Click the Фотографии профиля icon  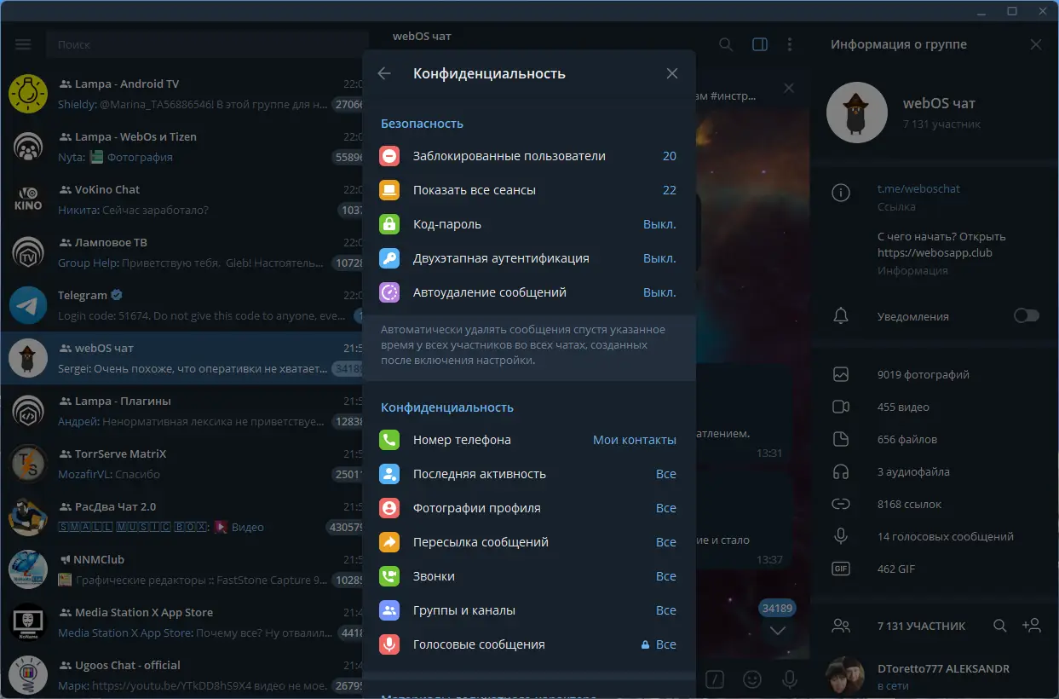(x=389, y=508)
